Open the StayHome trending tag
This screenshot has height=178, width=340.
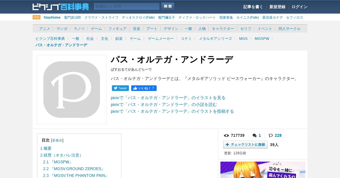(x=52, y=18)
